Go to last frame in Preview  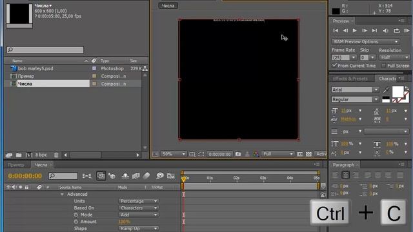click(x=374, y=31)
